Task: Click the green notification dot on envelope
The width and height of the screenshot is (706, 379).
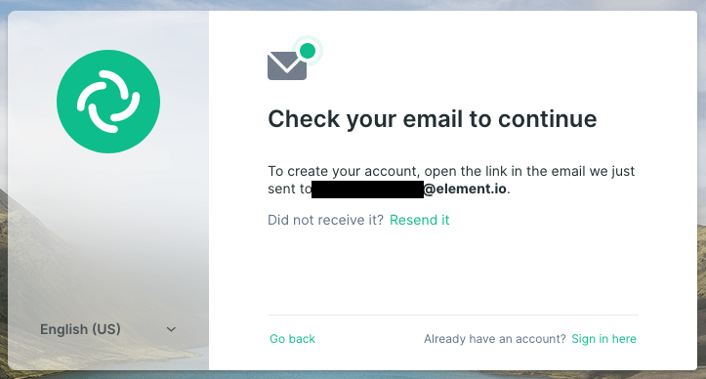Action: 308,51
